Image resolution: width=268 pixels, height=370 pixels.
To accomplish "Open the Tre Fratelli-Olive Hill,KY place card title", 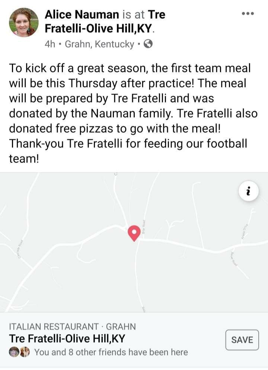I will pyautogui.click(x=67, y=339).
